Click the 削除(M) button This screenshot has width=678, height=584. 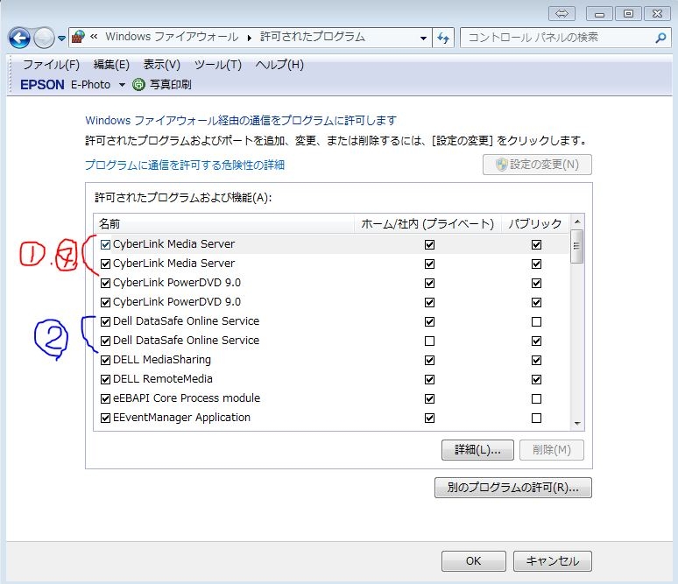click(x=552, y=450)
